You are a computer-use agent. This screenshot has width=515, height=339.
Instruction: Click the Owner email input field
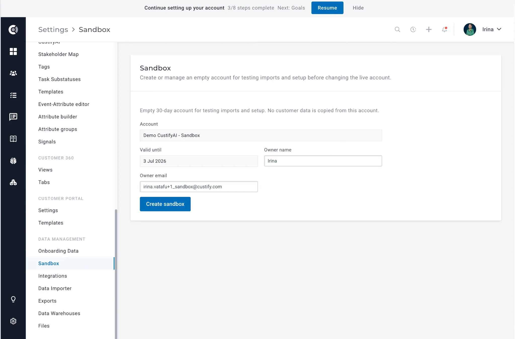tap(199, 187)
